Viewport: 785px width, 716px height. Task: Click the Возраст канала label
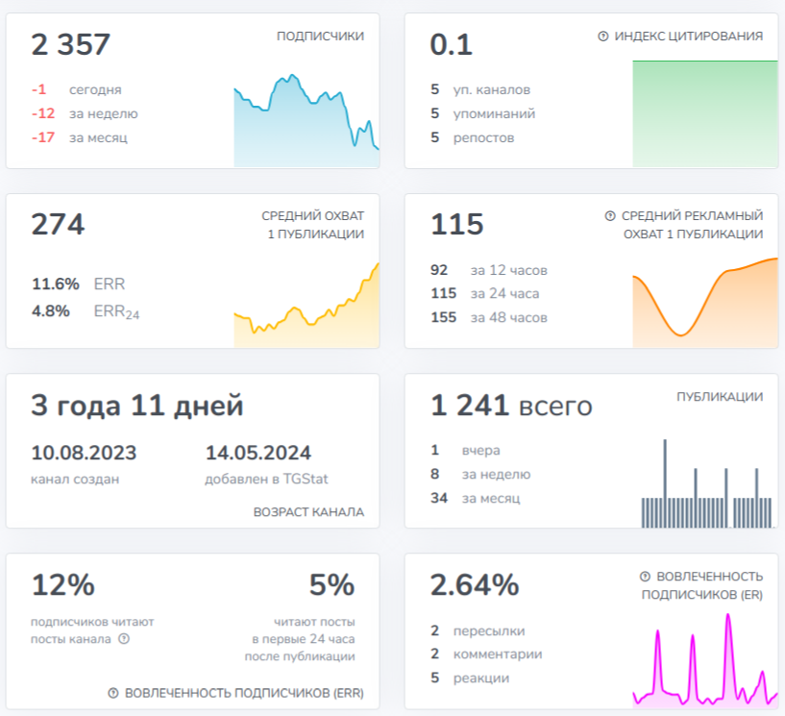[x=308, y=511]
